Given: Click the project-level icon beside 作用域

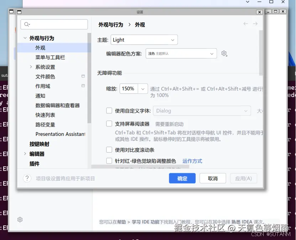Looking at the screenshot, I should (x=83, y=86).
